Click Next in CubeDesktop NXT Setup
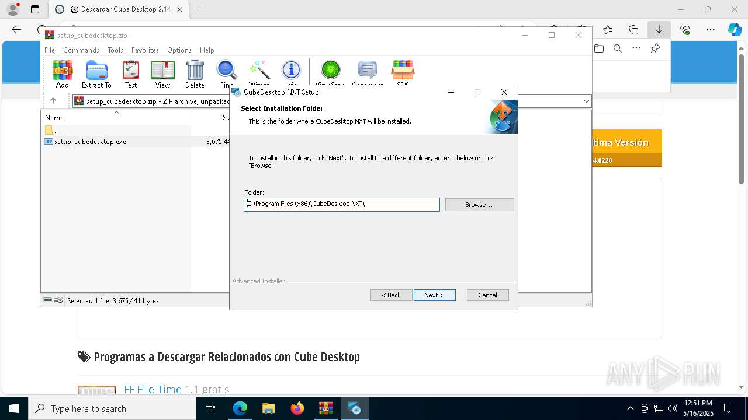Screen dimensions: 748x420 point(434,295)
